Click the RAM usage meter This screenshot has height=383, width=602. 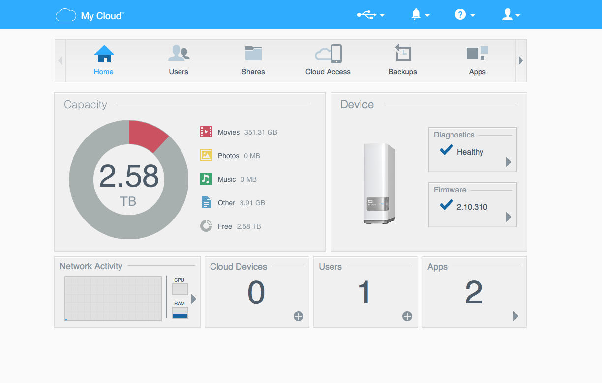180,313
